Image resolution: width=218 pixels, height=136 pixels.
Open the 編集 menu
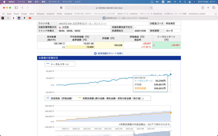point(30,2)
